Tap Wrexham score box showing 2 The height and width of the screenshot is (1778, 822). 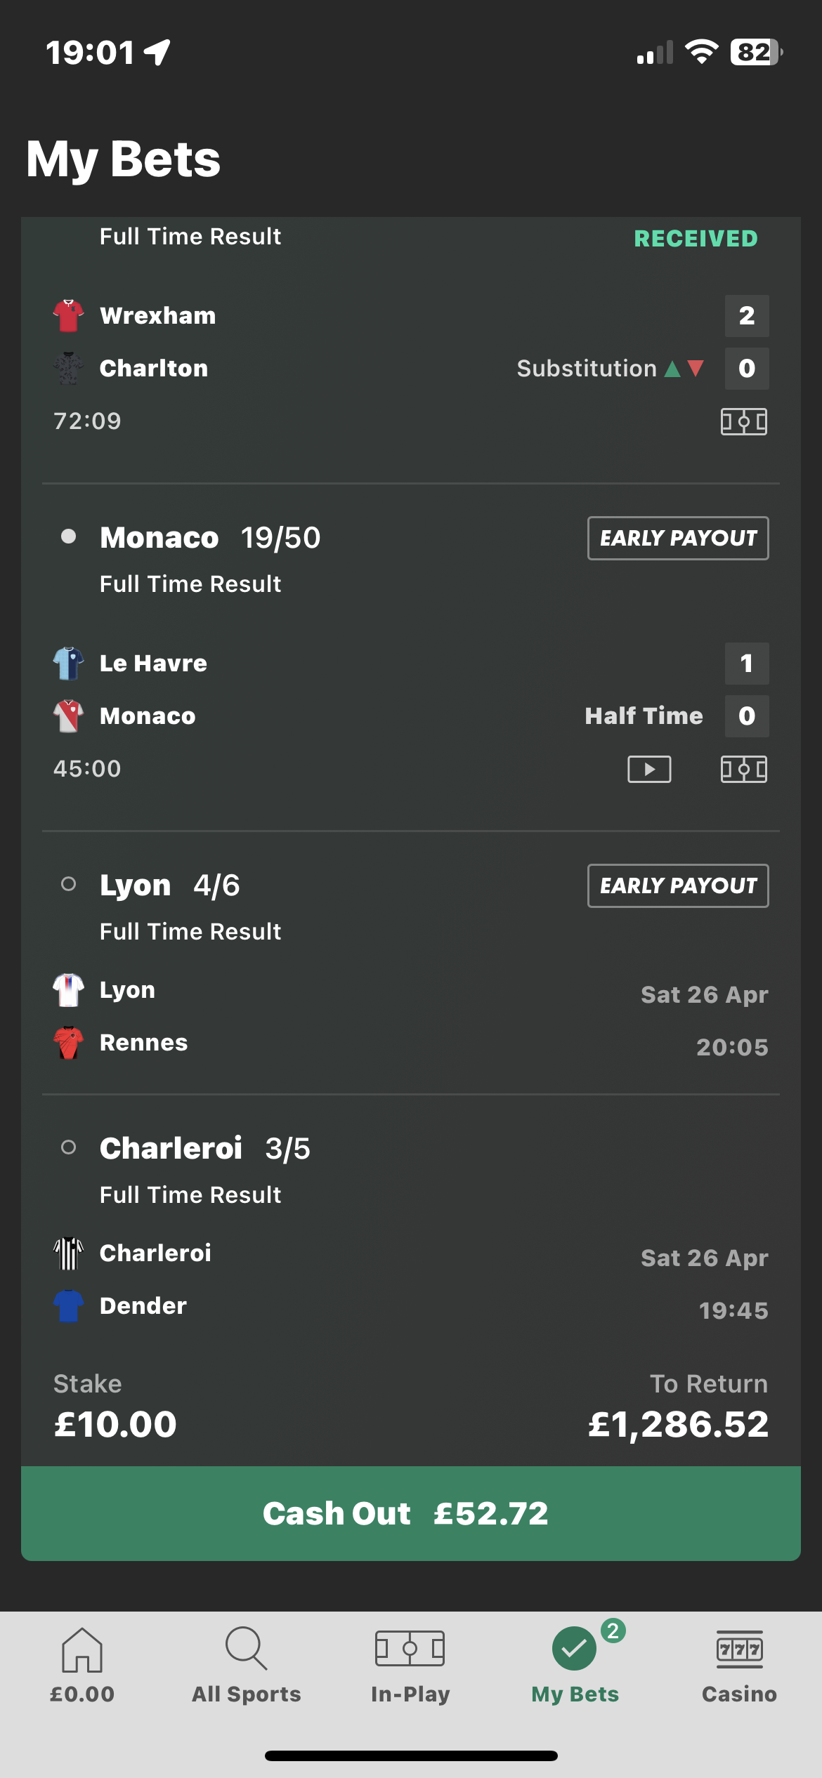click(747, 316)
